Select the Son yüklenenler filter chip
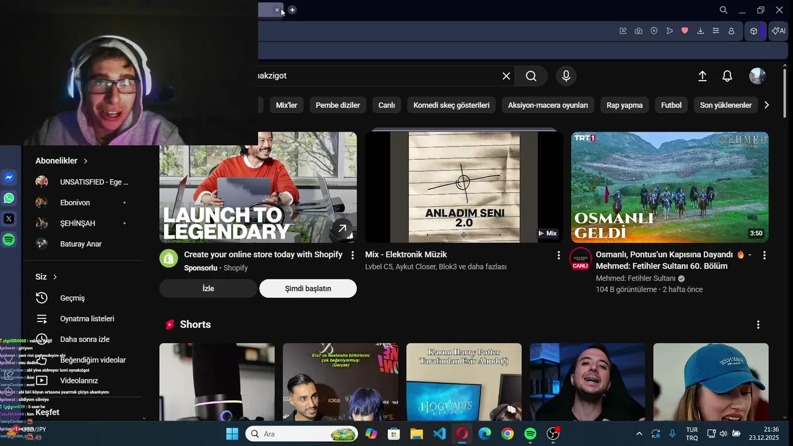 coord(725,105)
